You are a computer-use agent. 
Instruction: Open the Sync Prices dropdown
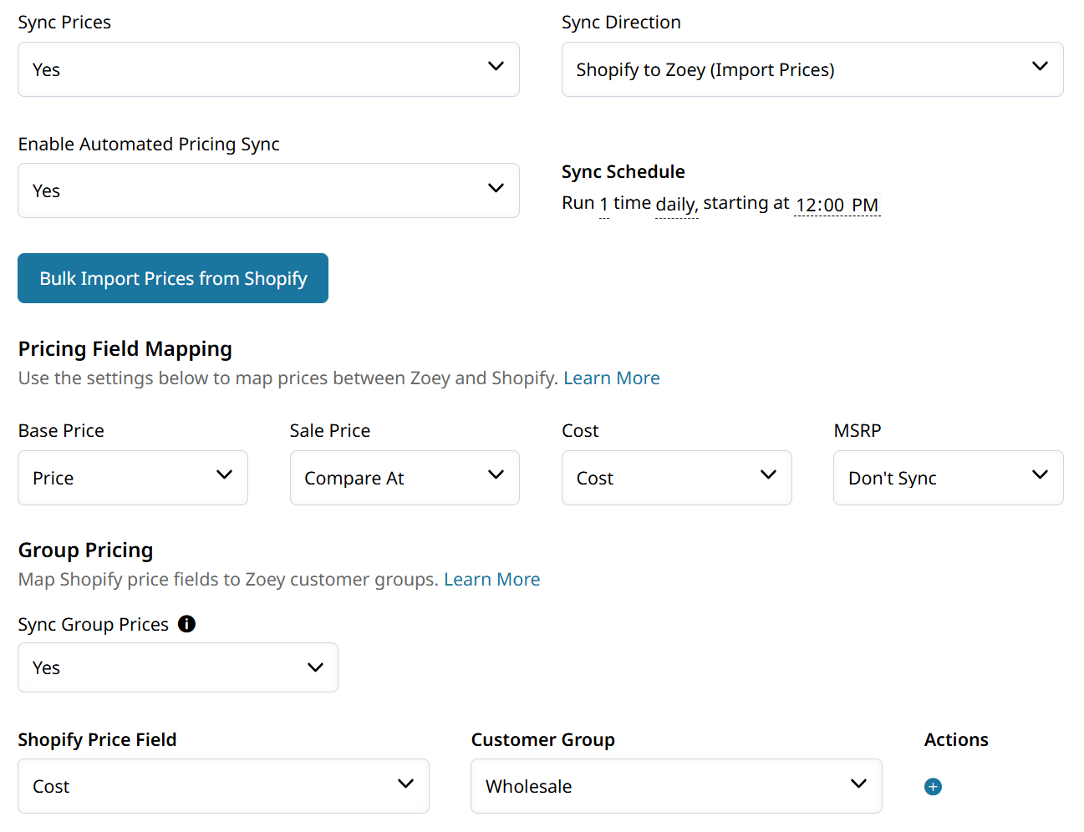point(268,69)
